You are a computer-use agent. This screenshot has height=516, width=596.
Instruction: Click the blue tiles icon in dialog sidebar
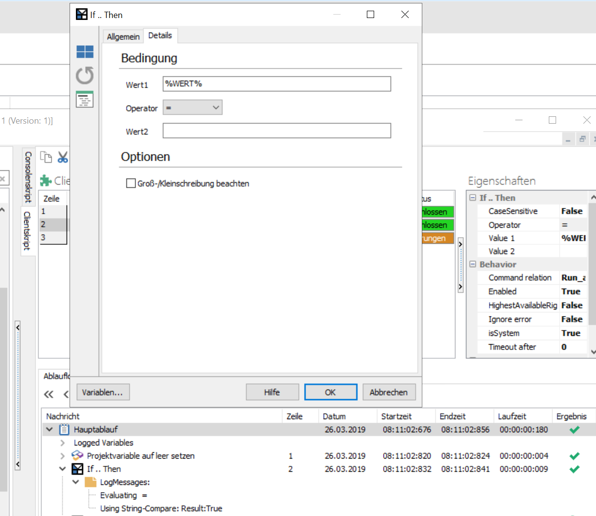point(85,52)
